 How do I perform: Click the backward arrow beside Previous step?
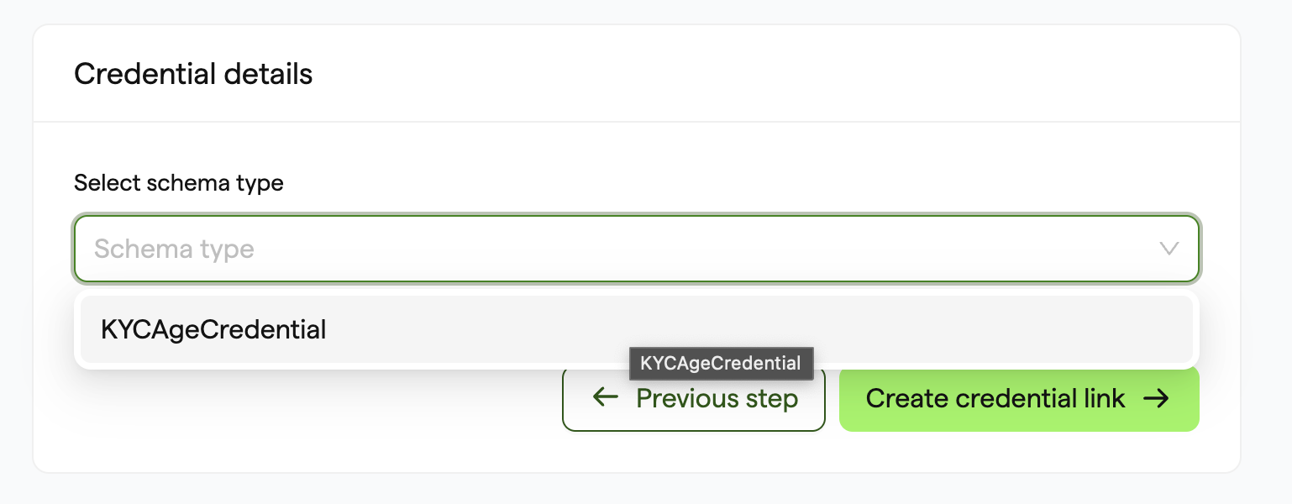(605, 397)
